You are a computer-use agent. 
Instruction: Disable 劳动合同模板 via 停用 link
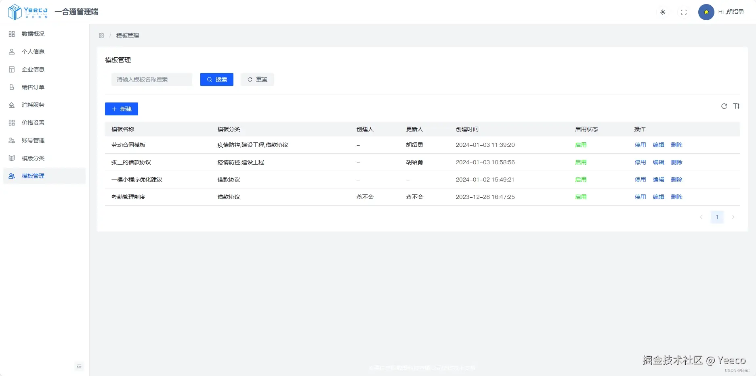pyautogui.click(x=640, y=145)
